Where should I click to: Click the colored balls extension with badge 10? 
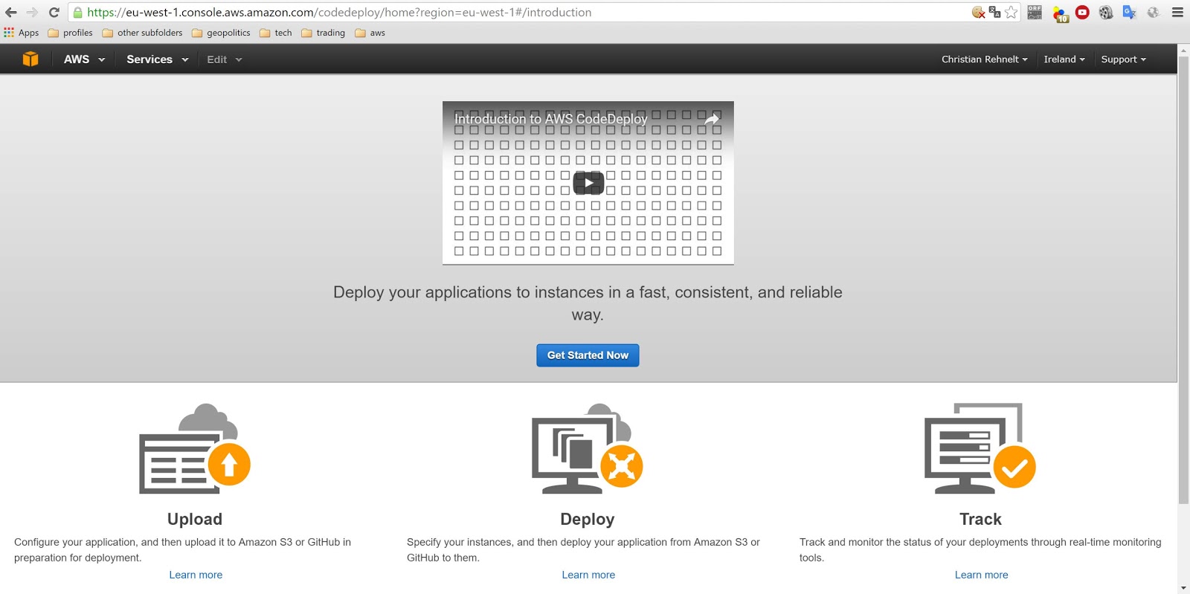tap(1060, 13)
